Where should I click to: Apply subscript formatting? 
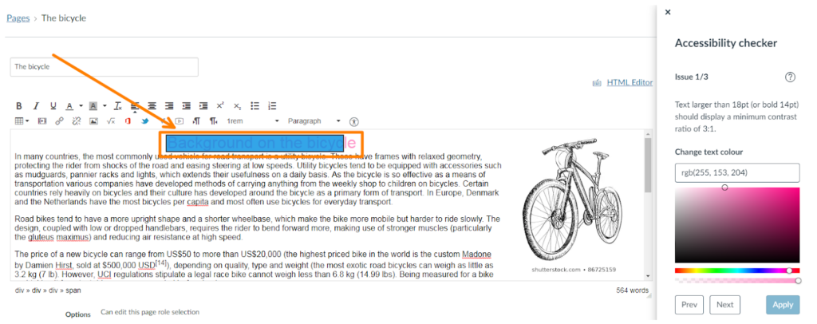pos(238,106)
